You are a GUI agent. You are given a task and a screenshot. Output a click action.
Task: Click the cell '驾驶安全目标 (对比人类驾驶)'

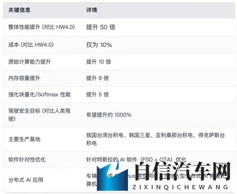tap(39, 115)
